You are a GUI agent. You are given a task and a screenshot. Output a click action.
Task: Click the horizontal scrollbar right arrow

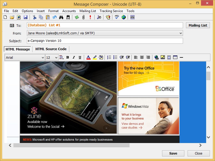pos(200,145)
